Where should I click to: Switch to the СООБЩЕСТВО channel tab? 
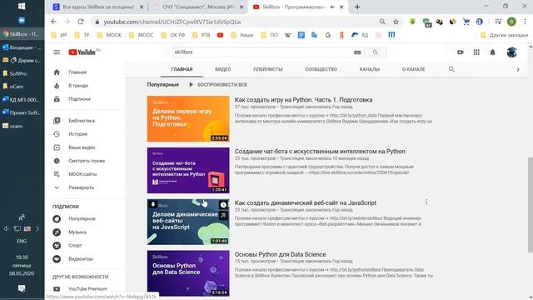(321, 69)
